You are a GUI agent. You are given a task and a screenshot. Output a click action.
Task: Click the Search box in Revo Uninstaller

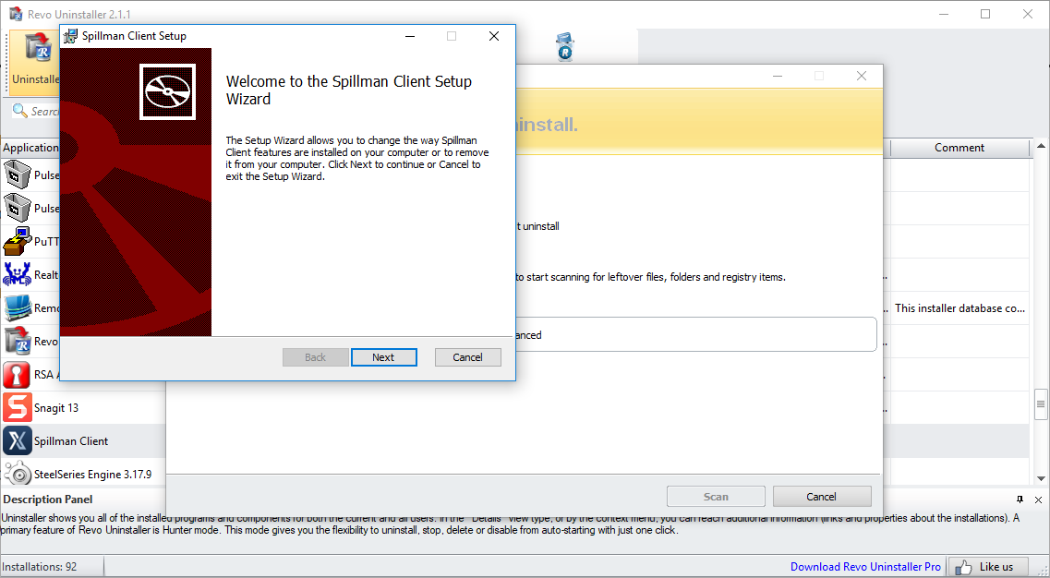pos(45,111)
